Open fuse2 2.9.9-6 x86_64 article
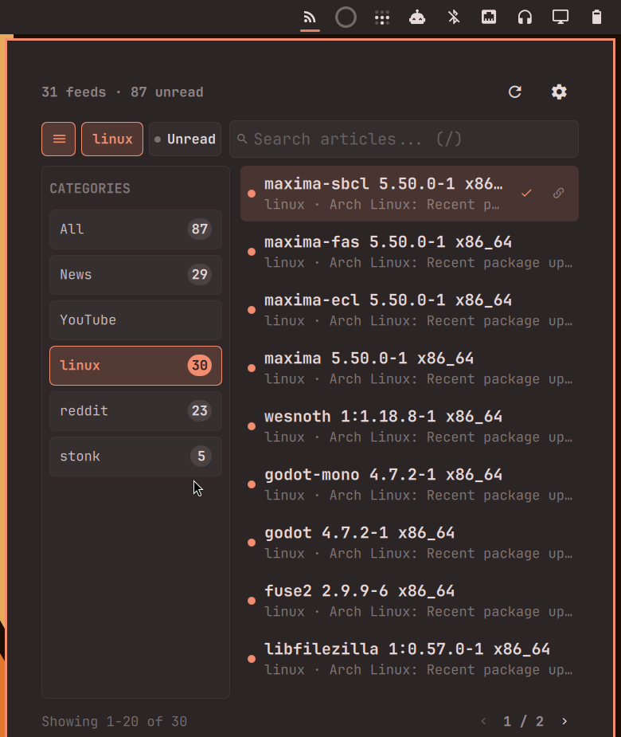This screenshot has height=737, width=621. (409, 601)
